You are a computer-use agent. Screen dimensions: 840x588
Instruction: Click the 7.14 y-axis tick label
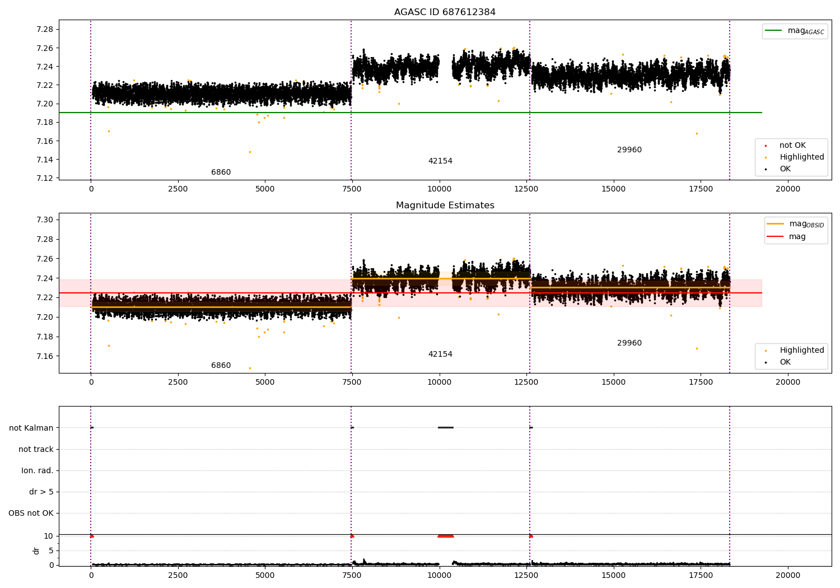pos(45,160)
